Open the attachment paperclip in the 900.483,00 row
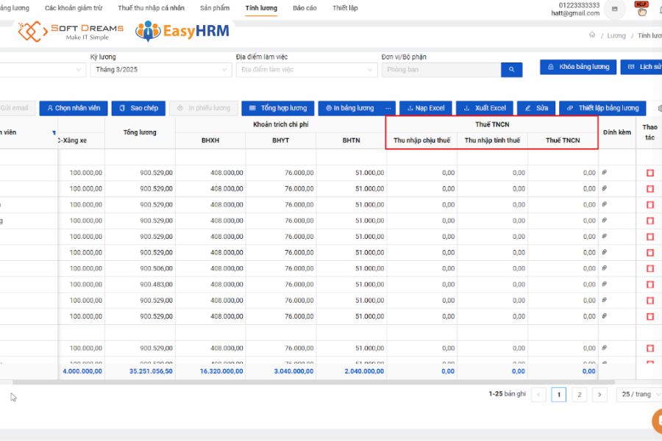Viewport: 662px width, 441px height. coord(604,284)
